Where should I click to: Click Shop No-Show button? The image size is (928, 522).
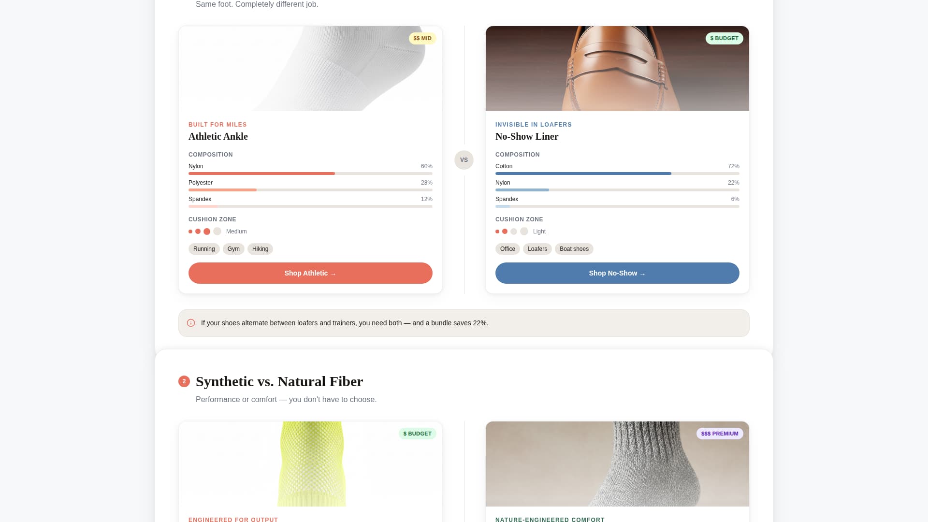coord(617,273)
